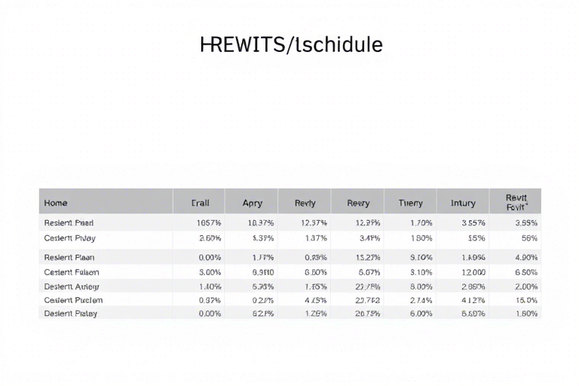Select the 12000 cell under Intury
579x386 pixels.
tap(473, 272)
